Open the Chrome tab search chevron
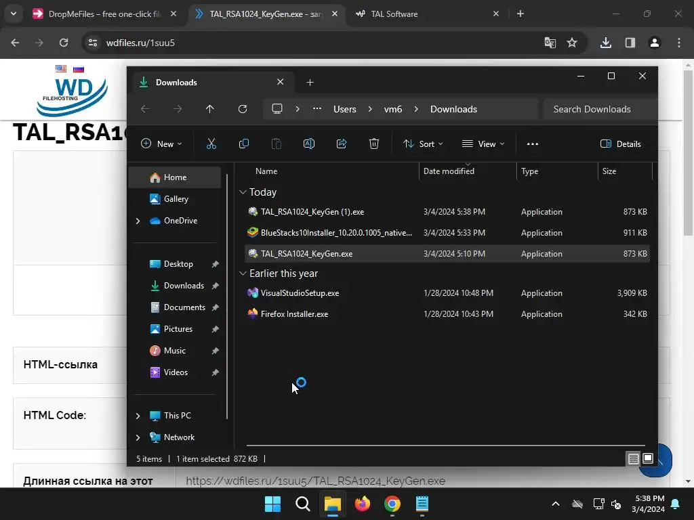This screenshot has width=694, height=520. tap(14, 14)
